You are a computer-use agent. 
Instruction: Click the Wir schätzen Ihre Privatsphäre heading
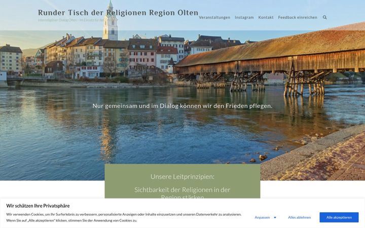[x=38, y=206]
